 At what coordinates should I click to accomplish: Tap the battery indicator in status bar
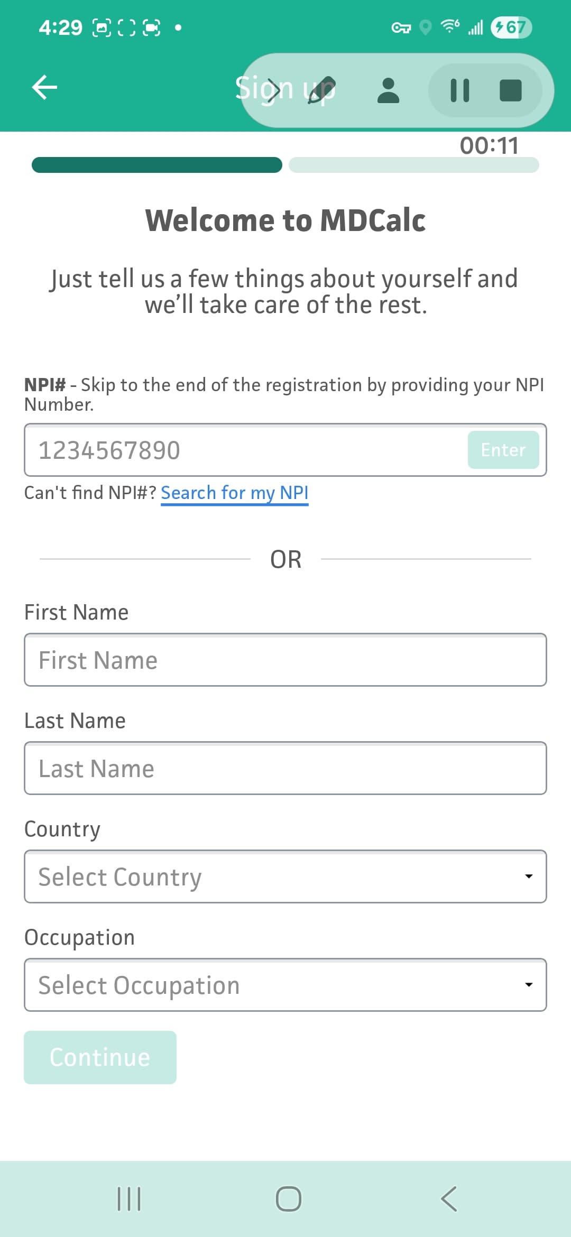click(511, 27)
